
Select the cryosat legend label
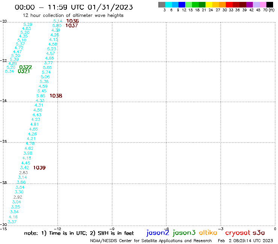(237, 233)
